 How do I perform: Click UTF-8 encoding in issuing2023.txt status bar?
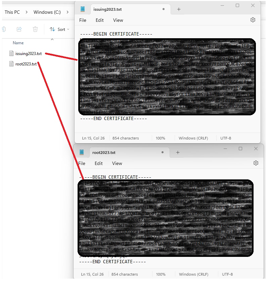(226, 138)
